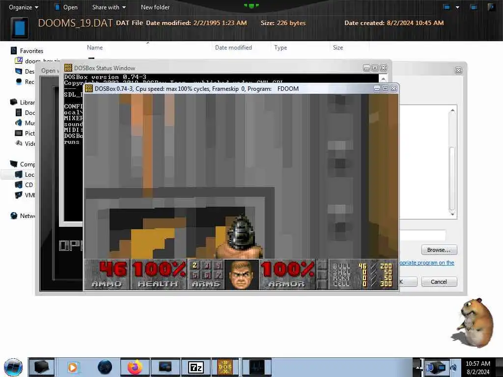The image size is (503, 377).
Task: Close the Open with dialog
Action: click(458, 71)
